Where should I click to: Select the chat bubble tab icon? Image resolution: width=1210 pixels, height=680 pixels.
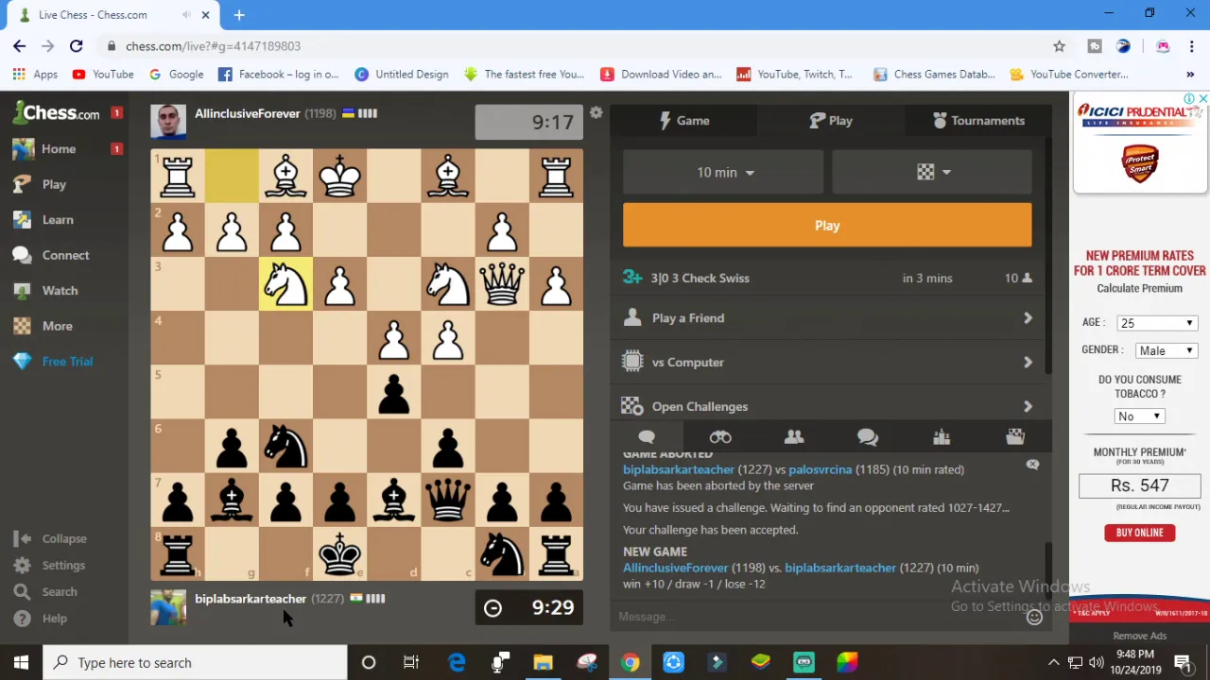(647, 436)
